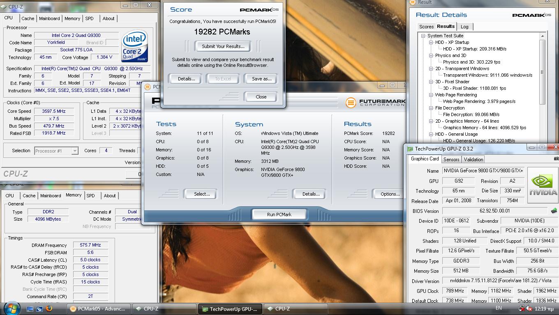The width and height of the screenshot is (559, 315).
Task: Click the GPU-Z window title bar icon
Action: [410, 149]
